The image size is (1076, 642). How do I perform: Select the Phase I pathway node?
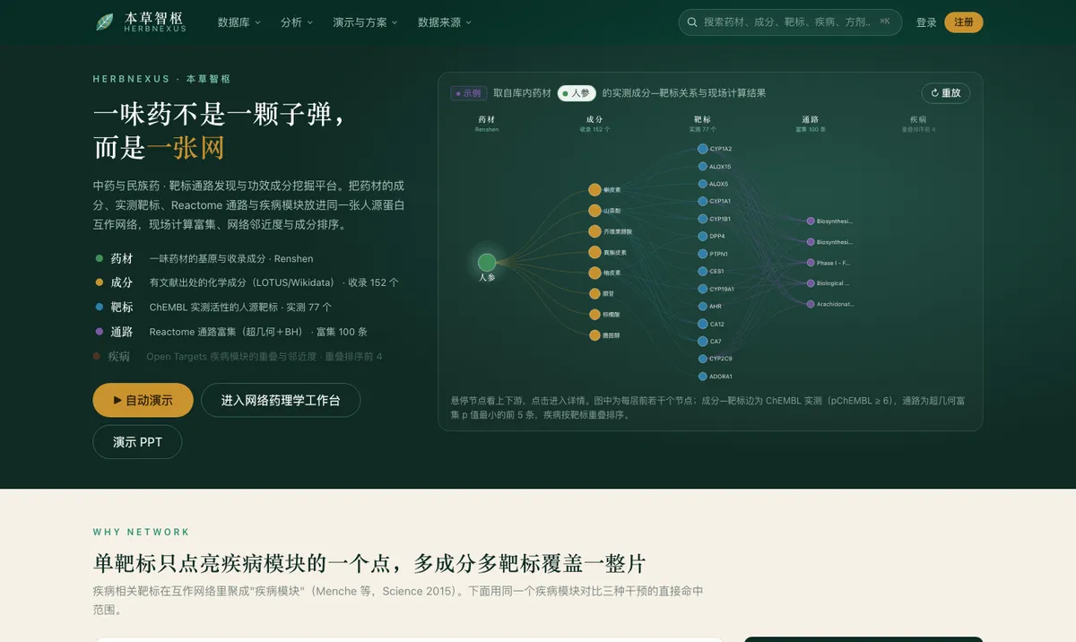point(811,263)
